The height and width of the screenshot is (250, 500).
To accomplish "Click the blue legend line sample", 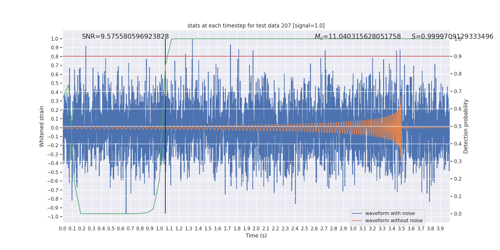I will point(357,213).
